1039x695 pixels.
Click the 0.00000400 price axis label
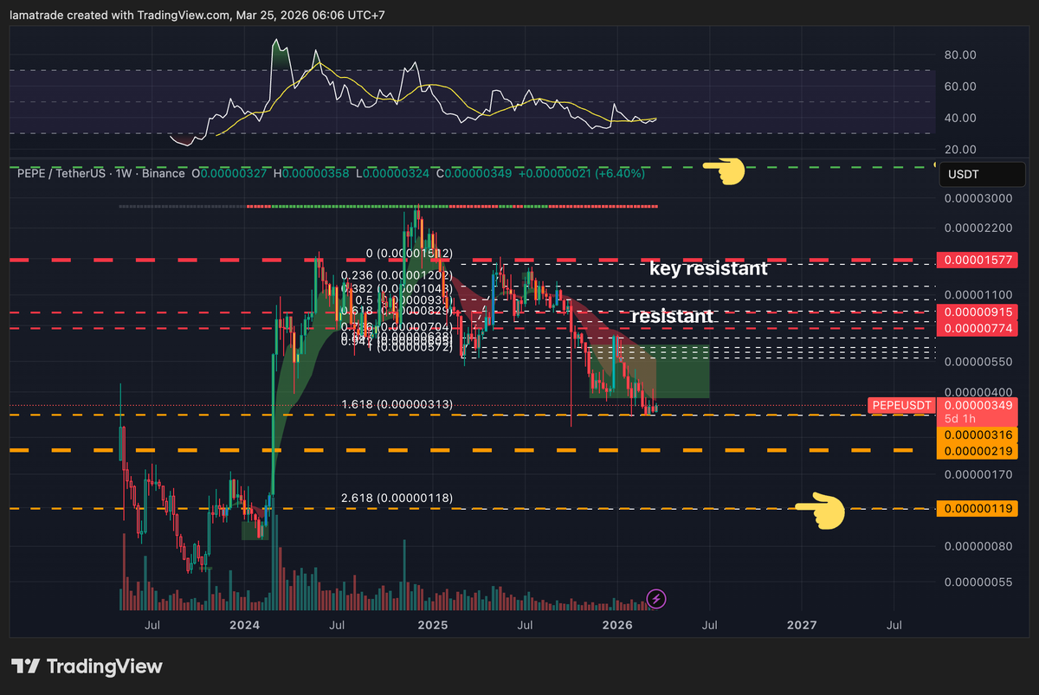coord(978,392)
